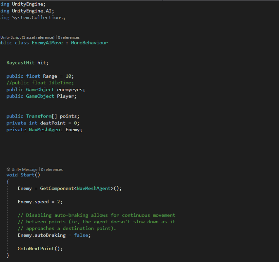The width and height of the screenshot is (279, 262).
Task: Click comment 'between points (ie, the agent...'
Action: coord(96,222)
